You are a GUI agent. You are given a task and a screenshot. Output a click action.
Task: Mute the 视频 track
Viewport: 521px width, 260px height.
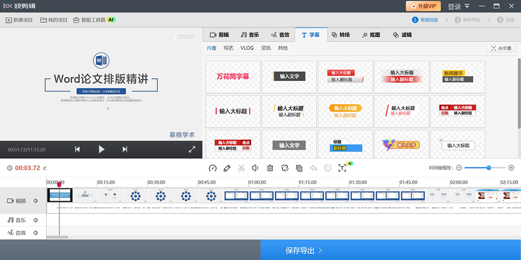tap(36, 200)
